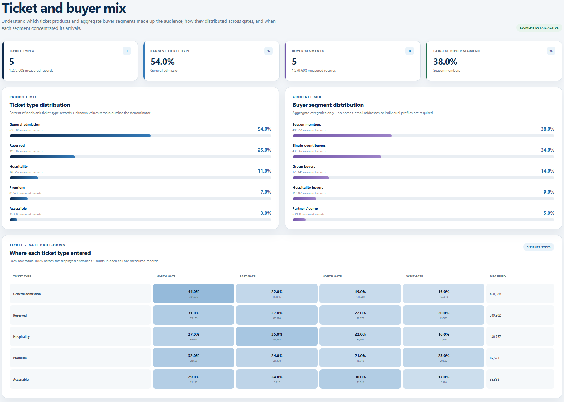The width and height of the screenshot is (564, 402).
Task: Click the North Gate column header
Action: (166, 276)
